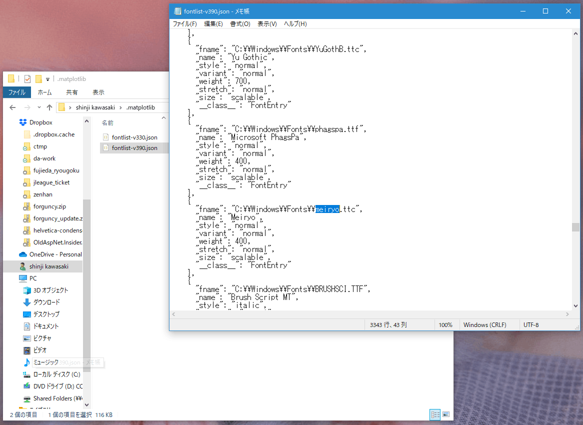Click the Dropbox icon in the sidebar
Screen dimensions: 583x425
pos(22,122)
